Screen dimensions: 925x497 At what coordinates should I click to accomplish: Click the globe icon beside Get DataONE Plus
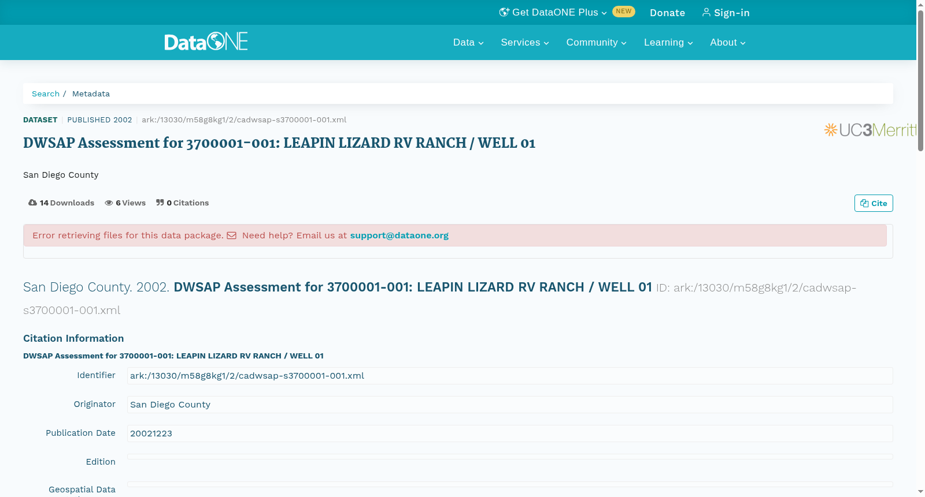(504, 12)
